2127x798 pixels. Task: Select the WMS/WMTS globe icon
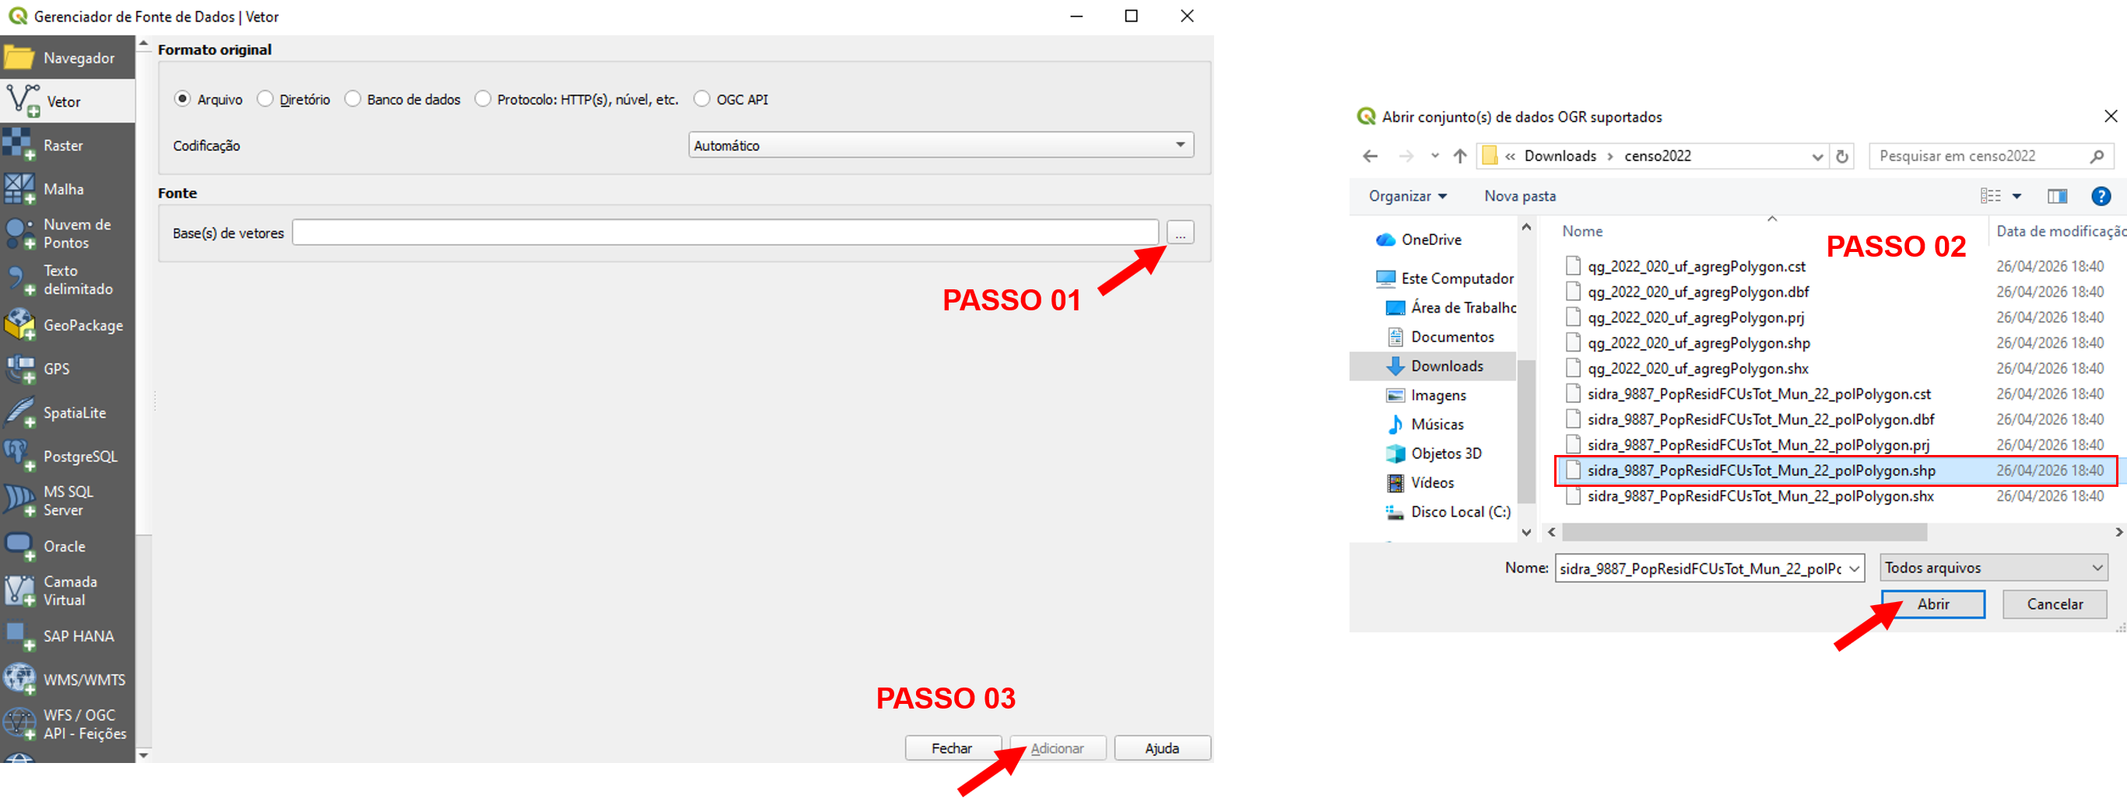(x=19, y=679)
